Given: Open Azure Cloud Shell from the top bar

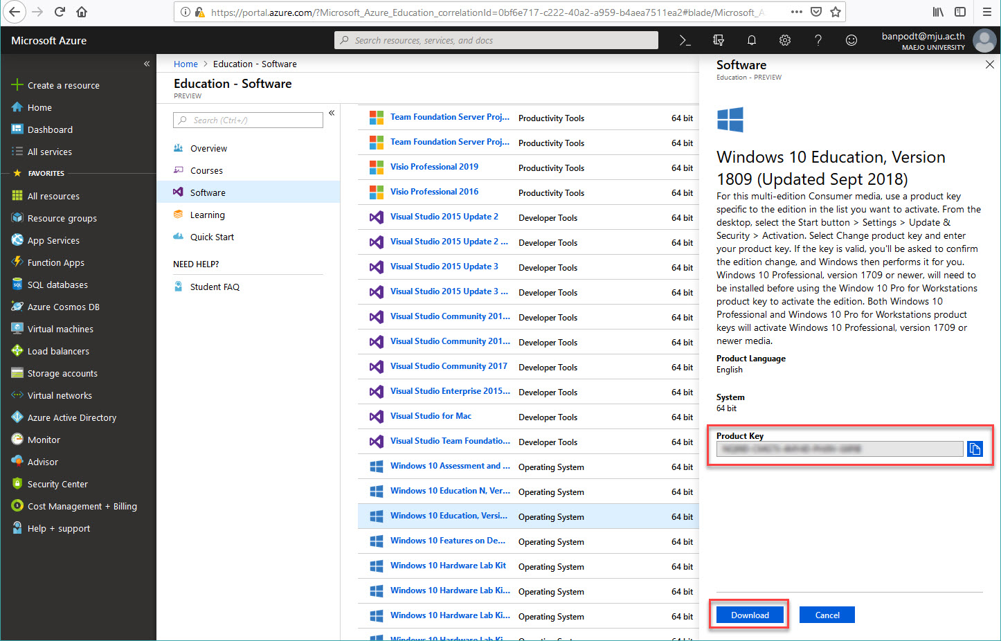Looking at the screenshot, I should click(x=685, y=41).
